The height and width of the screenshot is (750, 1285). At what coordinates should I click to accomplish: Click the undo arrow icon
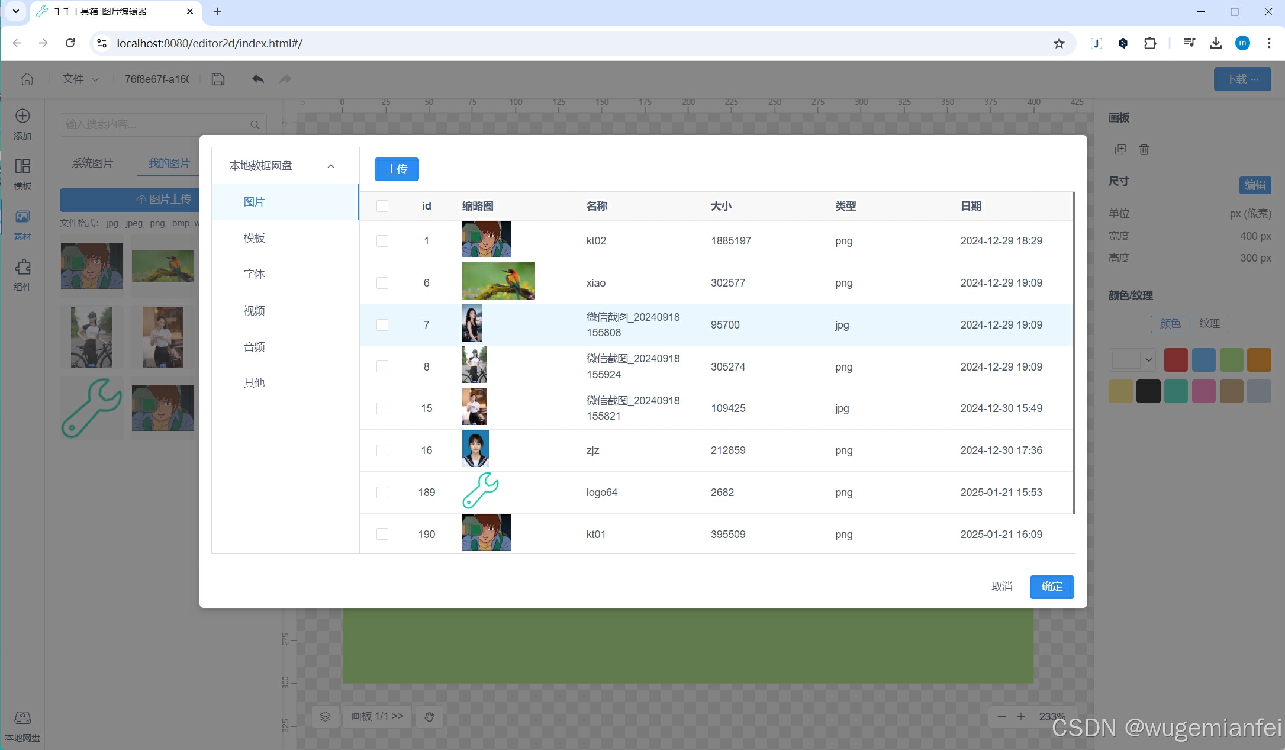click(258, 79)
